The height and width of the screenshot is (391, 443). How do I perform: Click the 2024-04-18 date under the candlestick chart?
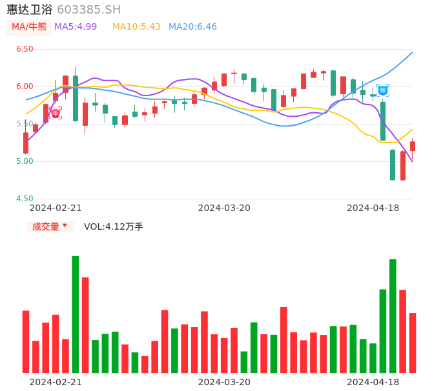click(373, 208)
